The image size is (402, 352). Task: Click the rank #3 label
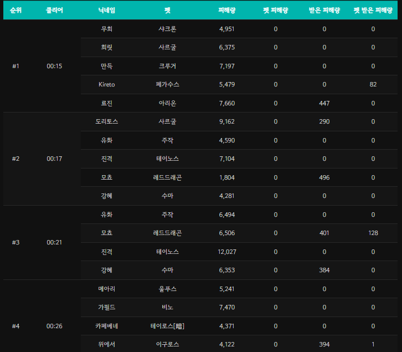(x=16, y=242)
